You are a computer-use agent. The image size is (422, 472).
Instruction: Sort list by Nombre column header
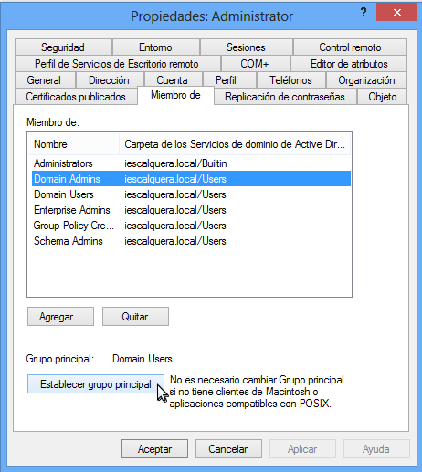point(73,144)
